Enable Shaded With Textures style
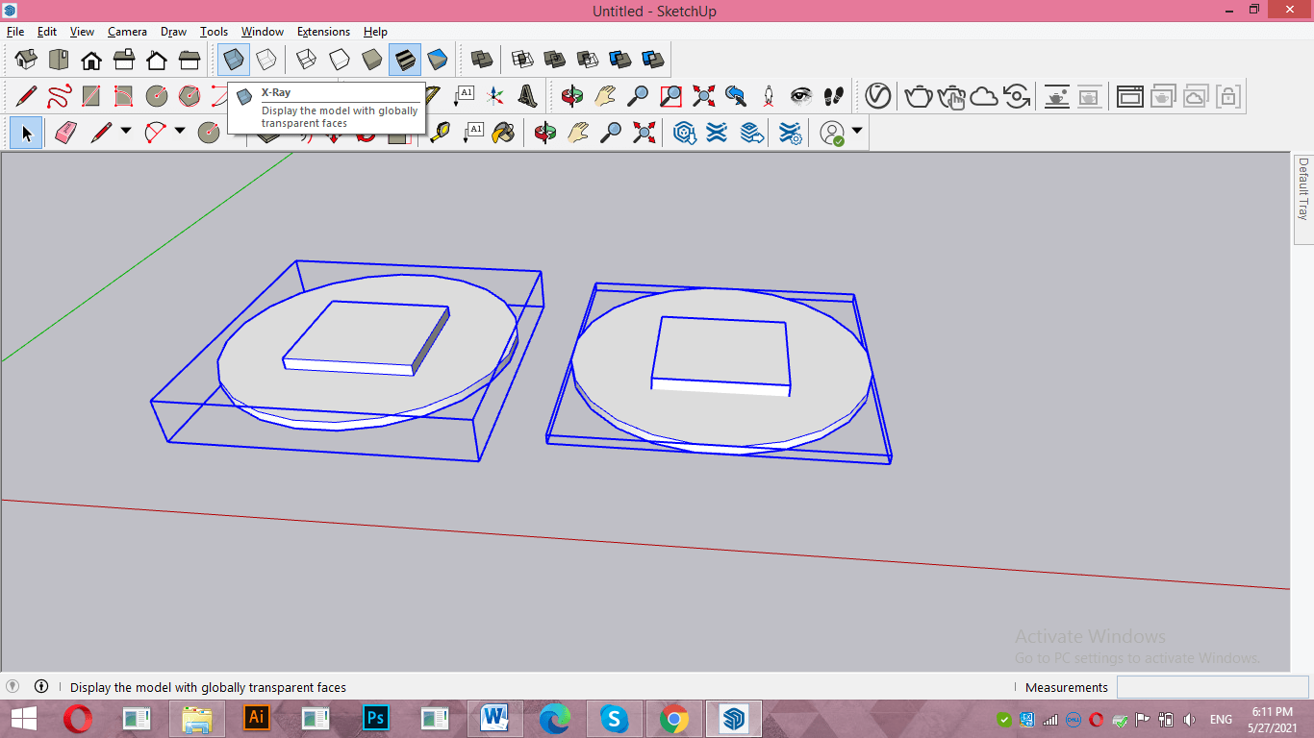The width and height of the screenshot is (1314, 738). [x=405, y=60]
